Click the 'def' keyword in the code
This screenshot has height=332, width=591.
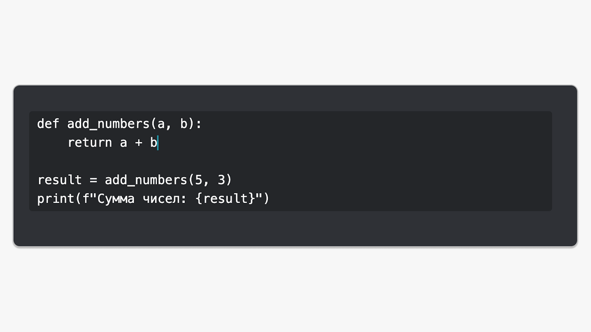[x=48, y=124]
